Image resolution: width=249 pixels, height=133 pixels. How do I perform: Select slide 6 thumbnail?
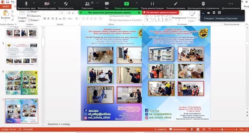coord(22,83)
